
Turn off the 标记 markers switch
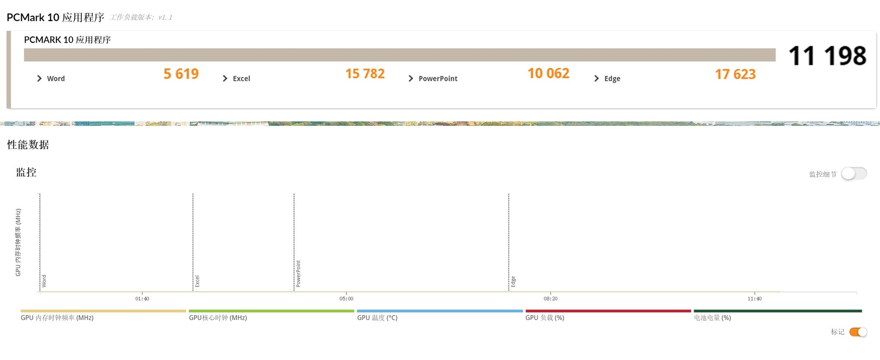[x=858, y=332]
